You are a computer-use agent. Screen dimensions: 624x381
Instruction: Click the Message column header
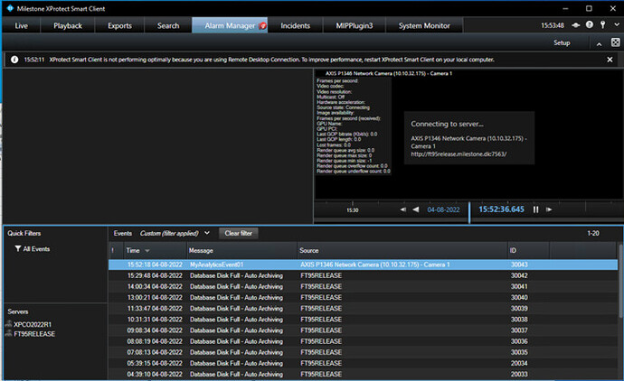click(x=242, y=250)
